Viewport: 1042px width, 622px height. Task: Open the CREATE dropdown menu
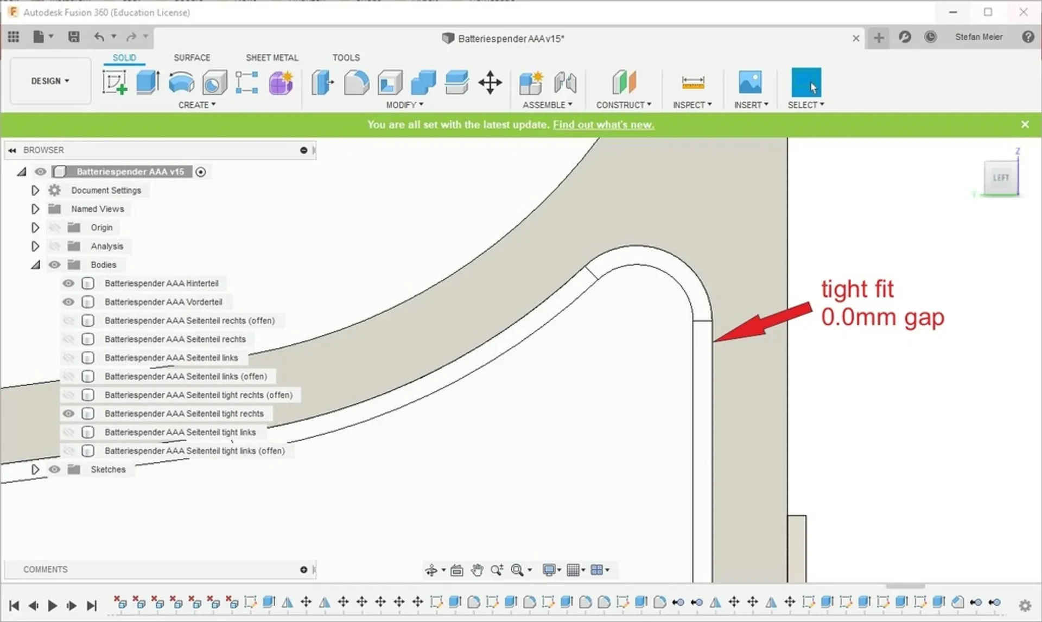pyautogui.click(x=197, y=105)
